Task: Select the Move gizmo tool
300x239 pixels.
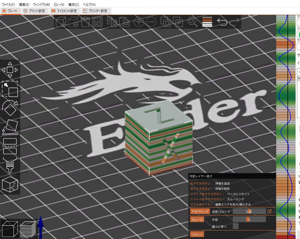Action: (x=10, y=70)
